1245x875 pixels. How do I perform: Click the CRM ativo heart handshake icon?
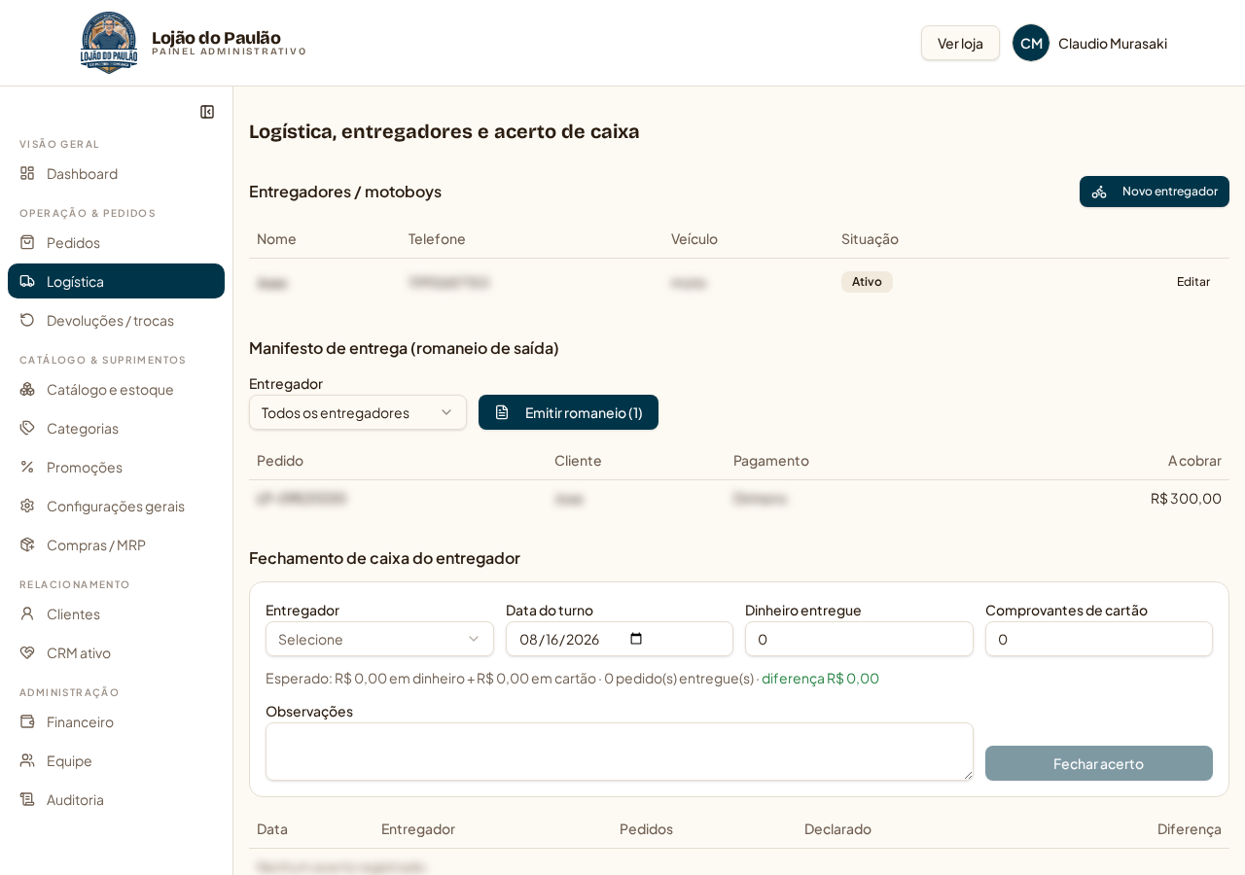click(x=27, y=652)
